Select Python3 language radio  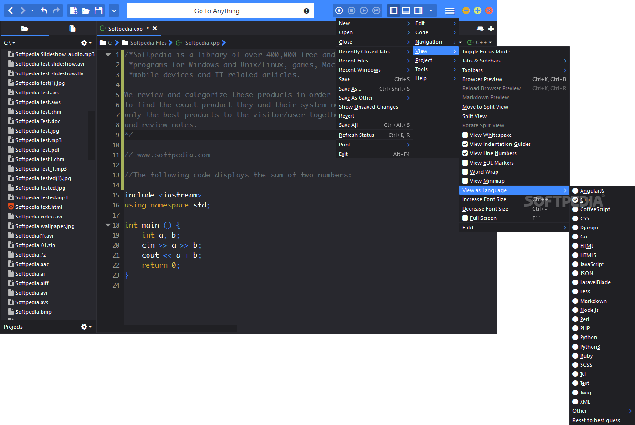point(575,347)
